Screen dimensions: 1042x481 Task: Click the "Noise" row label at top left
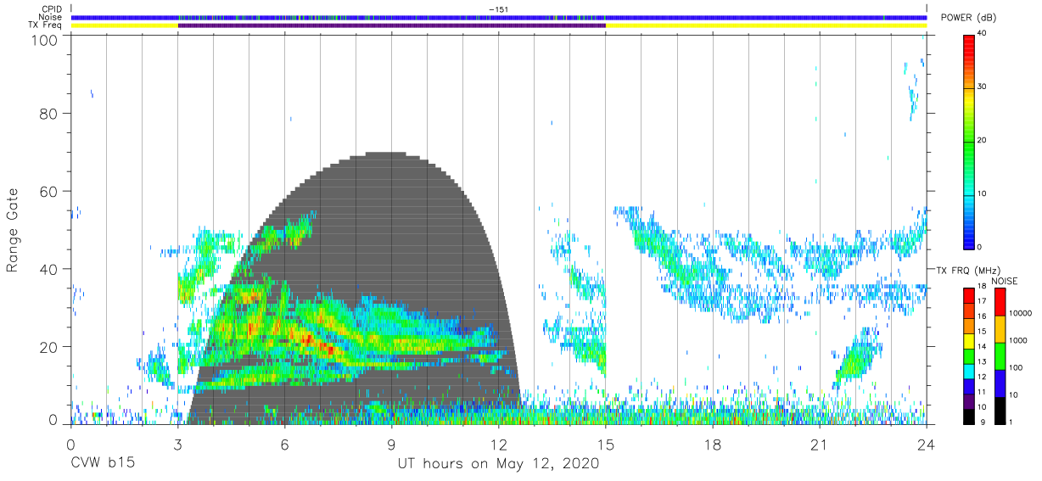pyautogui.click(x=52, y=17)
